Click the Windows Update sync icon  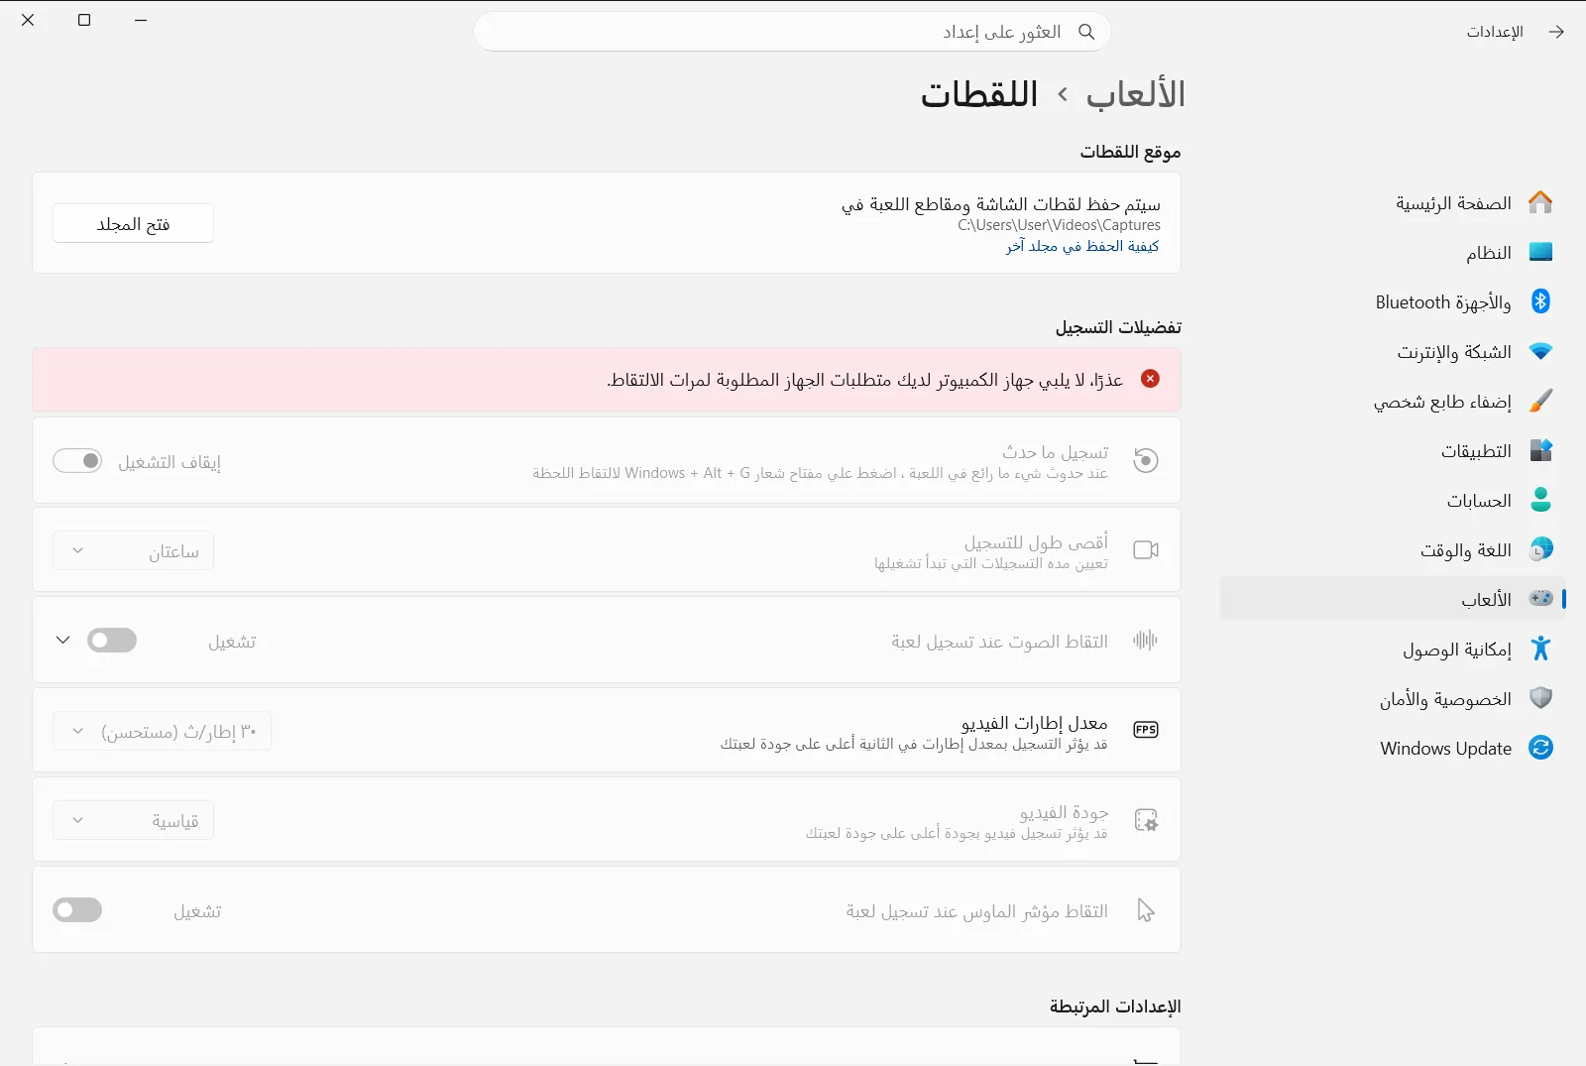[x=1540, y=748]
